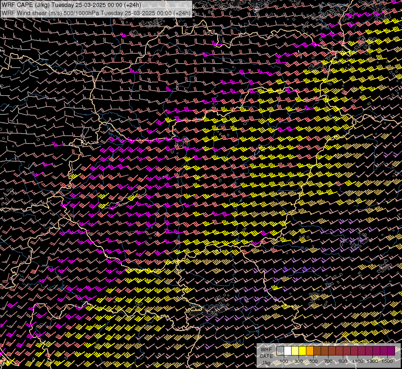The image size is (402, 369).
Task: Click the 300 legend value label
Action: [x=299, y=361]
